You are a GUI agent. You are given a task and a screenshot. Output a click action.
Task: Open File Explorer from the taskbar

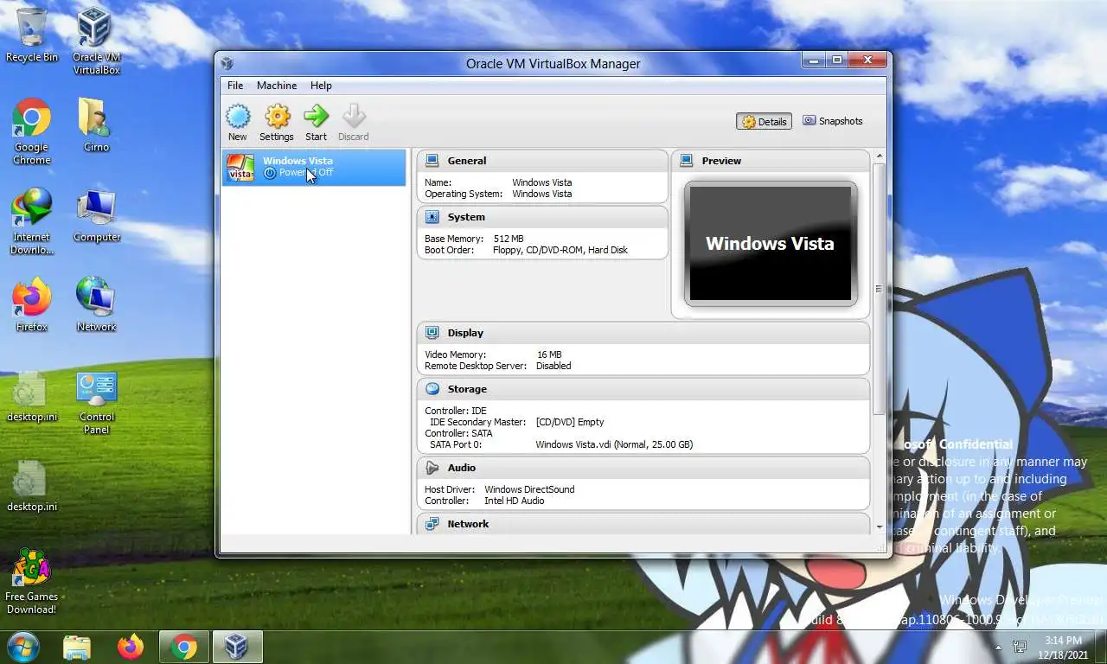coord(77,648)
